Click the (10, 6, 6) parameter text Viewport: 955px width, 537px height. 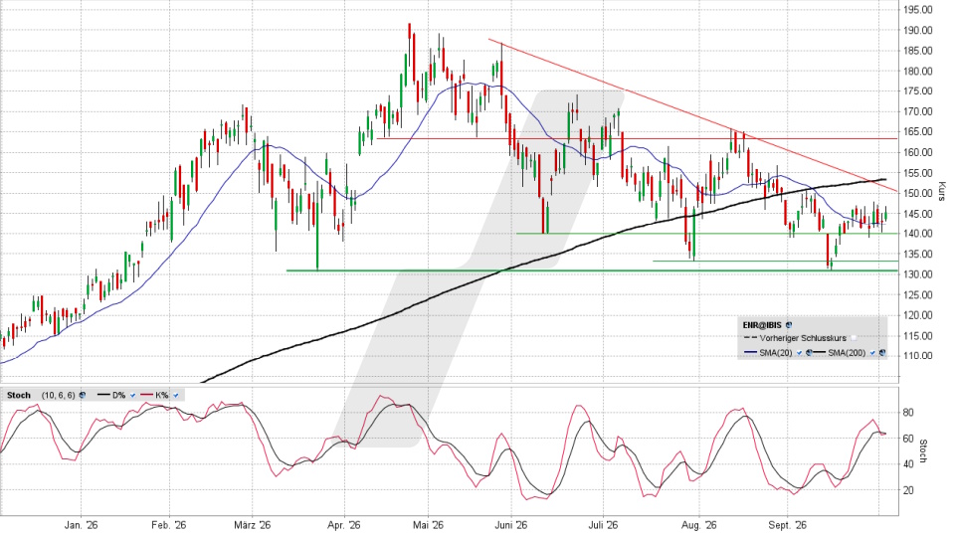tap(59, 395)
